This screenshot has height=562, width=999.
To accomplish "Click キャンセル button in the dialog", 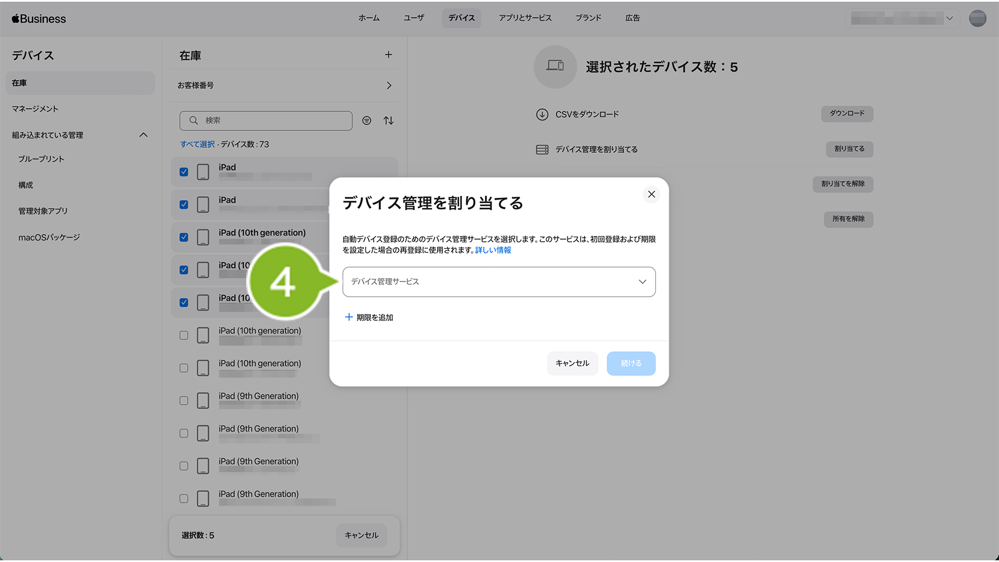I will [572, 364].
